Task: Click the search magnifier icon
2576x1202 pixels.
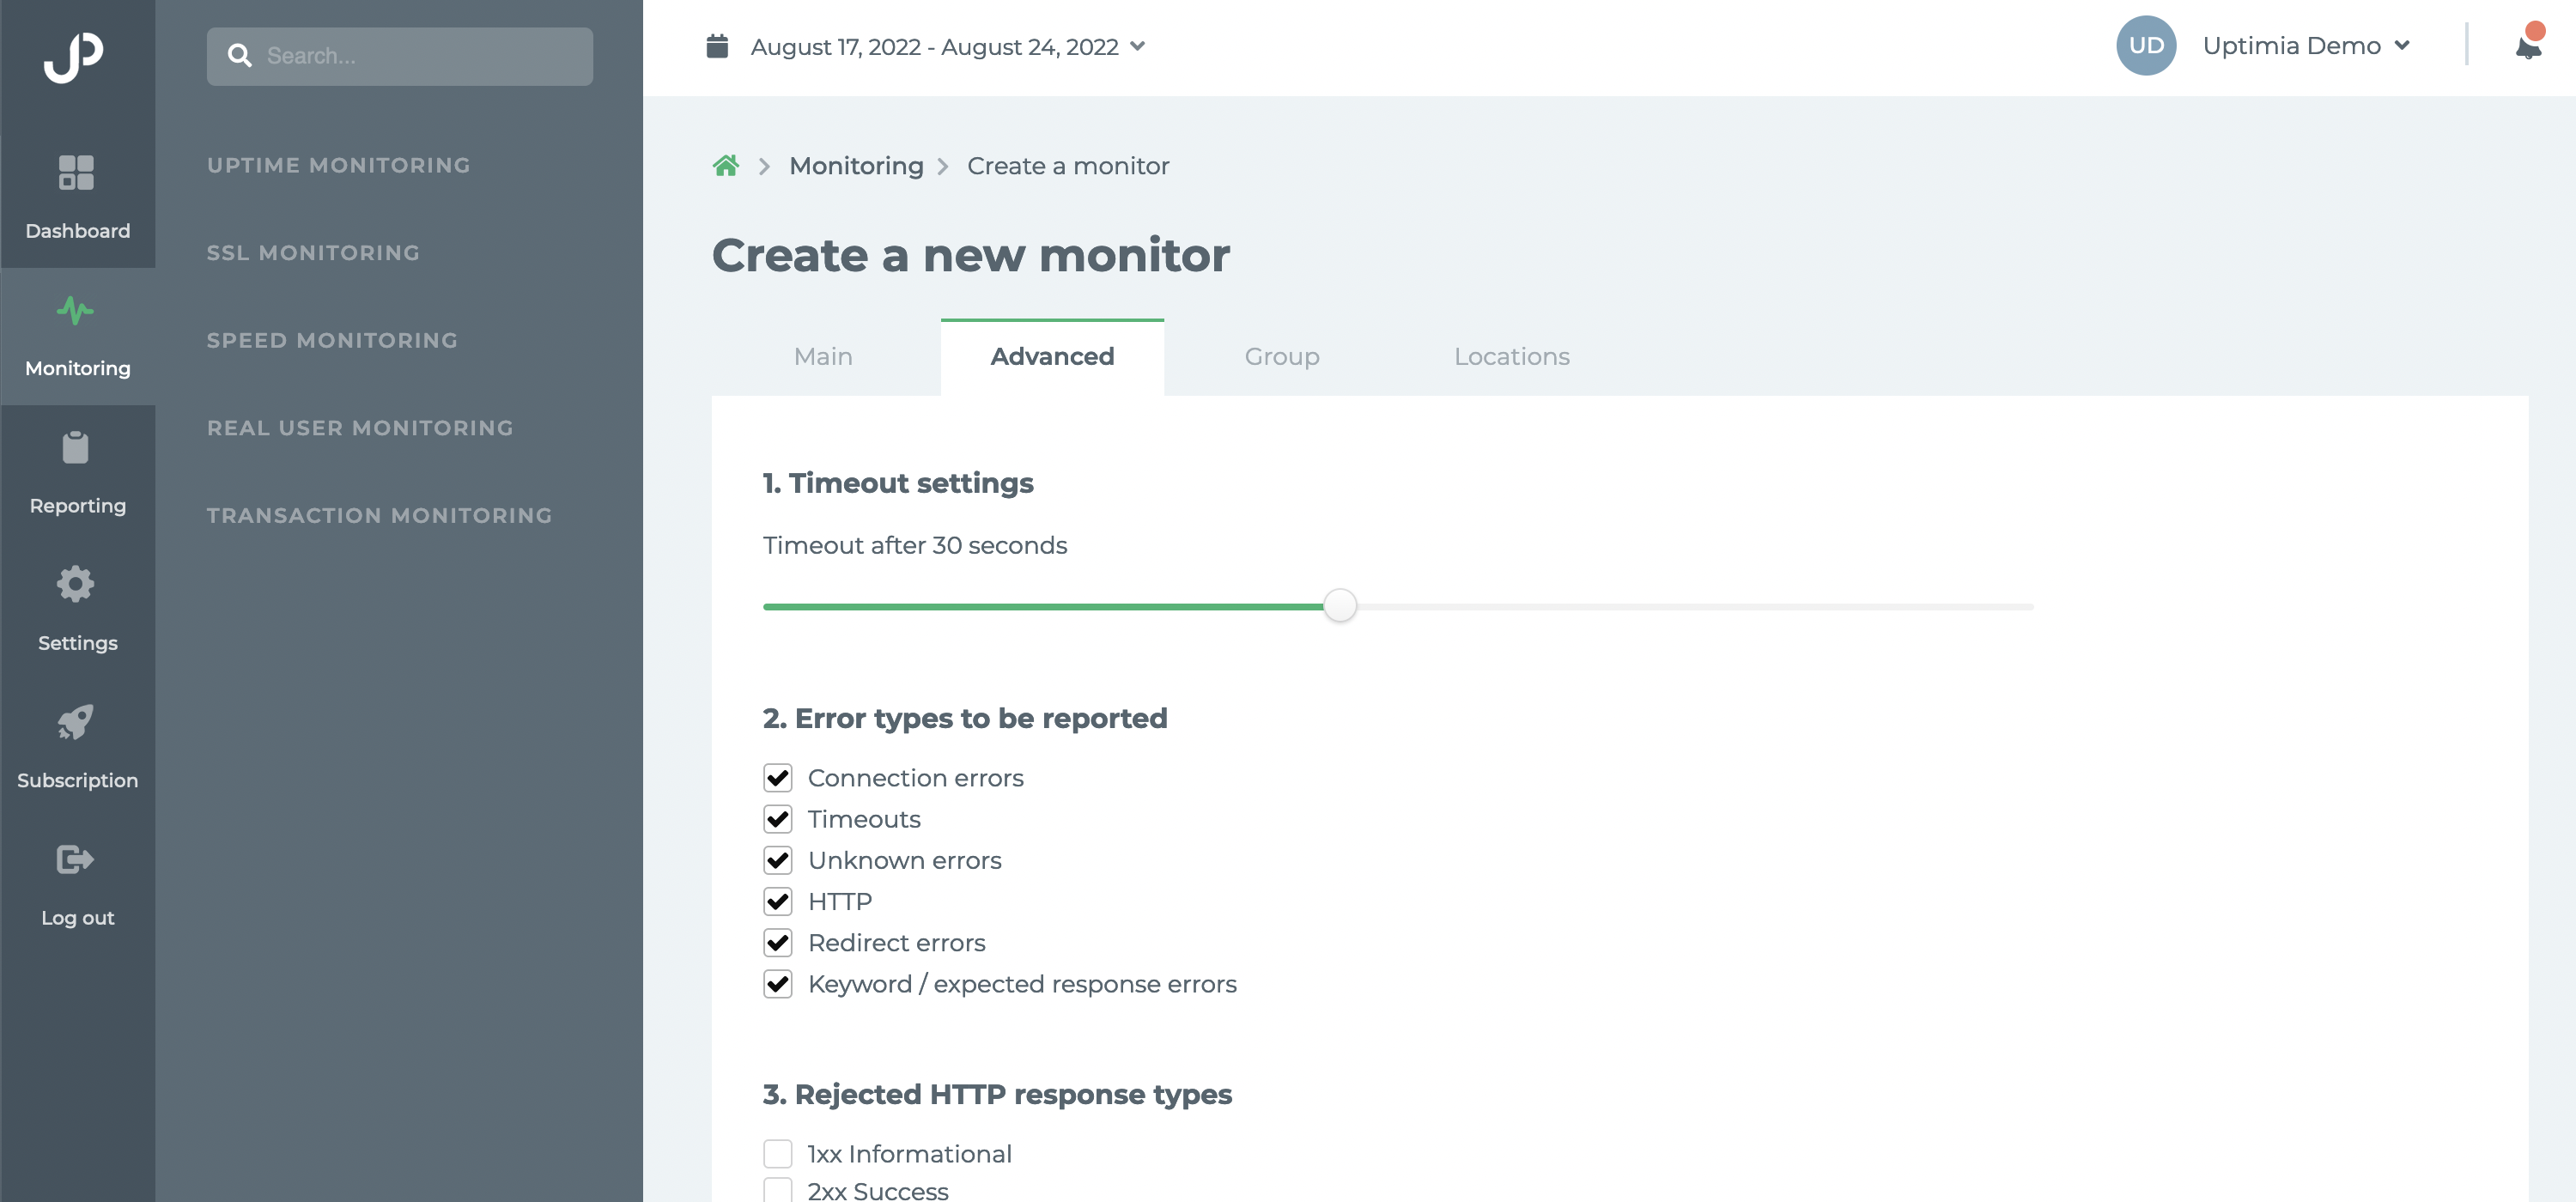Action: tap(239, 56)
